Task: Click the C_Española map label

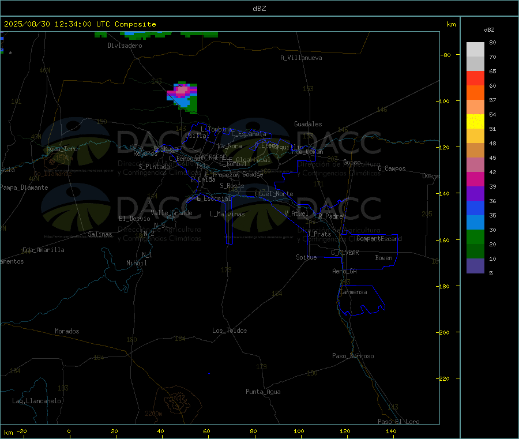Action: coord(249,134)
